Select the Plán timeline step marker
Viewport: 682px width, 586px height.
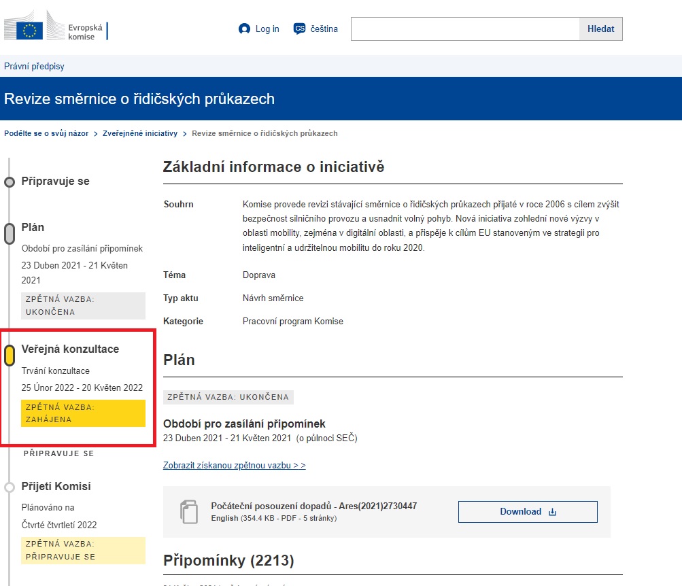[x=10, y=233]
